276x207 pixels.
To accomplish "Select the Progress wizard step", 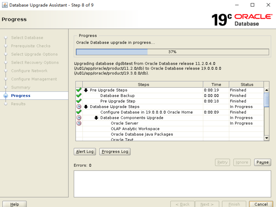I will pos(21,96).
